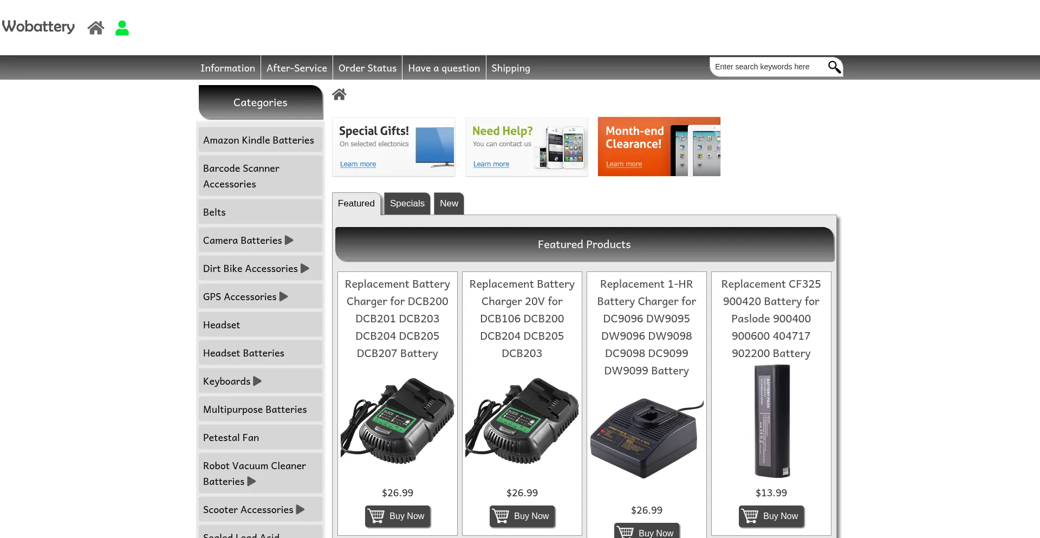Click cart icon on 20V charger Buy Now
Viewport: 1040px width, 538px height.
pyautogui.click(x=500, y=516)
